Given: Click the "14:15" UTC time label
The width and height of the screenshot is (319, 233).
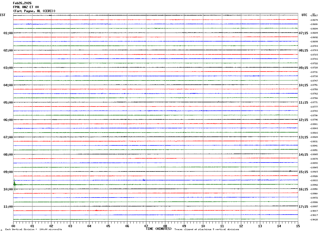Looking at the screenshot, I should click(x=303, y=155).
